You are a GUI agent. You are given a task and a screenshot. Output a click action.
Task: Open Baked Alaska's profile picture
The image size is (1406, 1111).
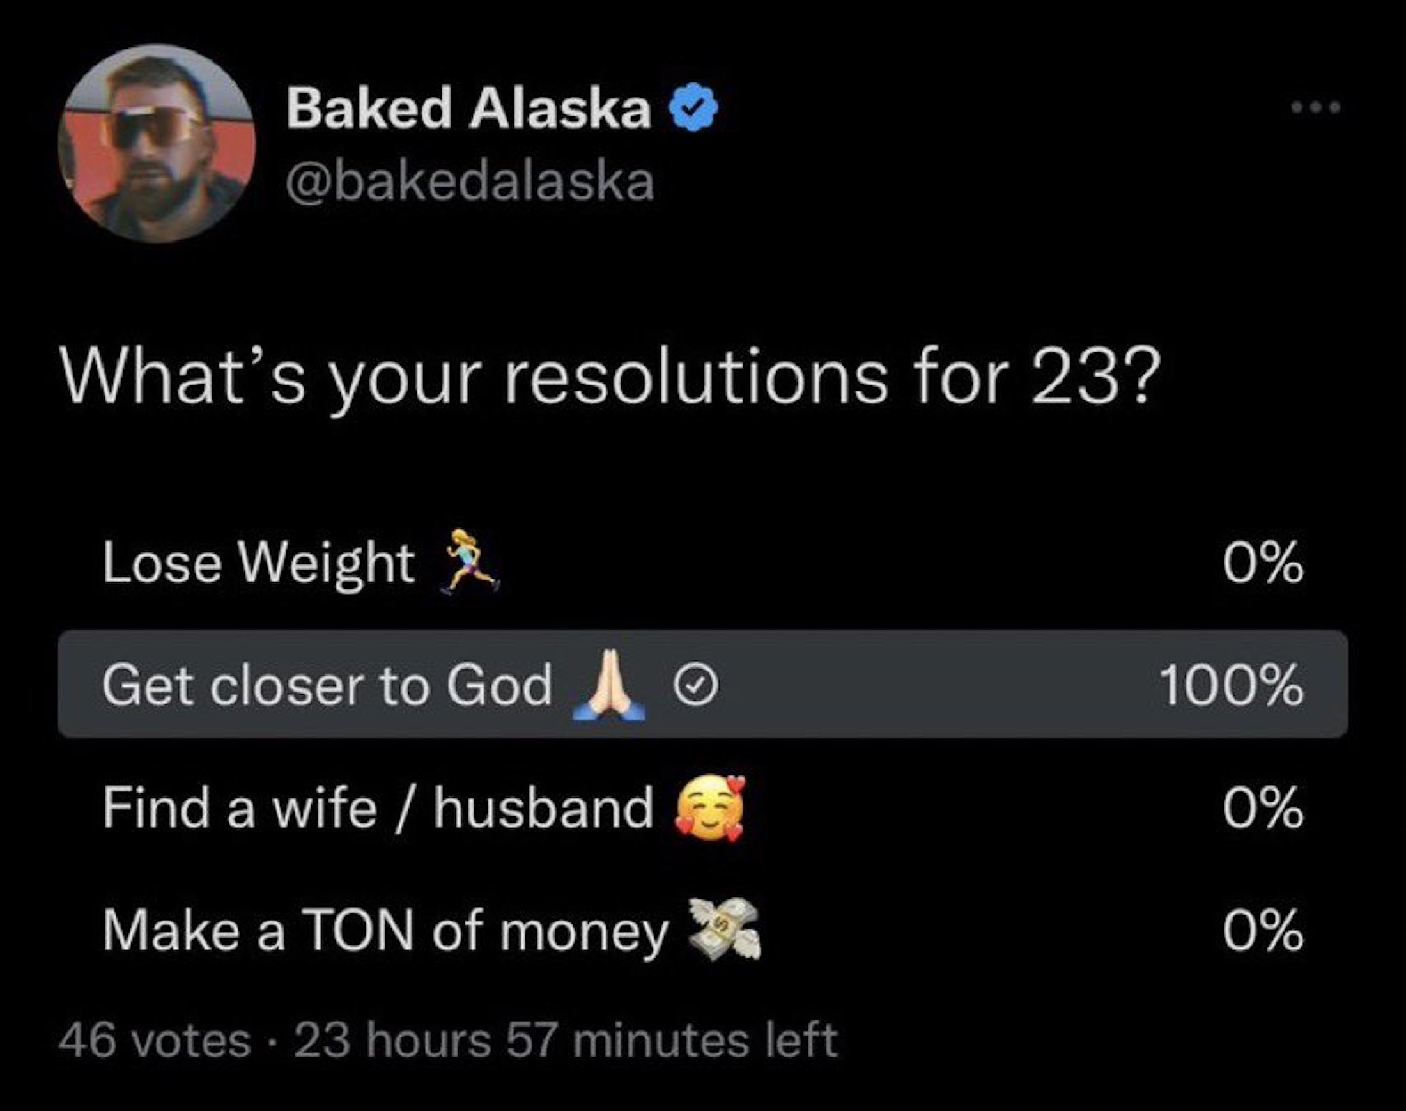(157, 144)
